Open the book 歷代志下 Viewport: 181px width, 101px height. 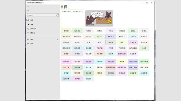click(x=122, y=37)
